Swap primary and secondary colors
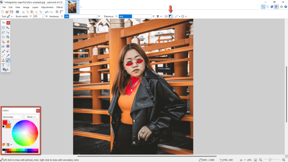The image size is (288, 162). point(9,121)
